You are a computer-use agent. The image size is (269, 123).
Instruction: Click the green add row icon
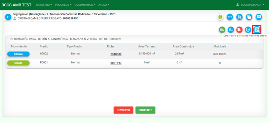click(x=222, y=30)
